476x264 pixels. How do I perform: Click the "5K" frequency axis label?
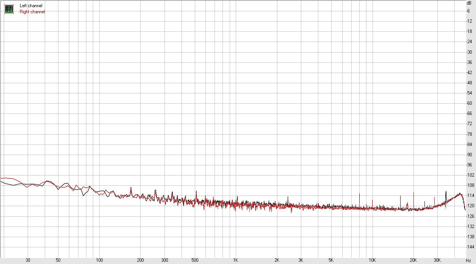click(331, 261)
